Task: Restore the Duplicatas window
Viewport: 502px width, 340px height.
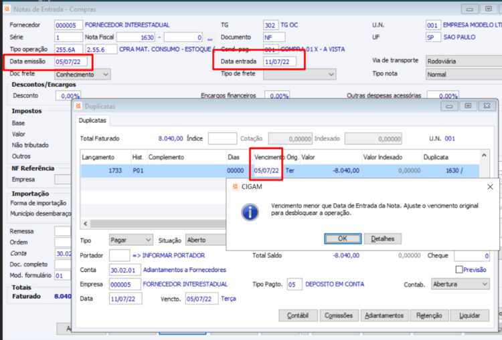Action: (x=468, y=106)
